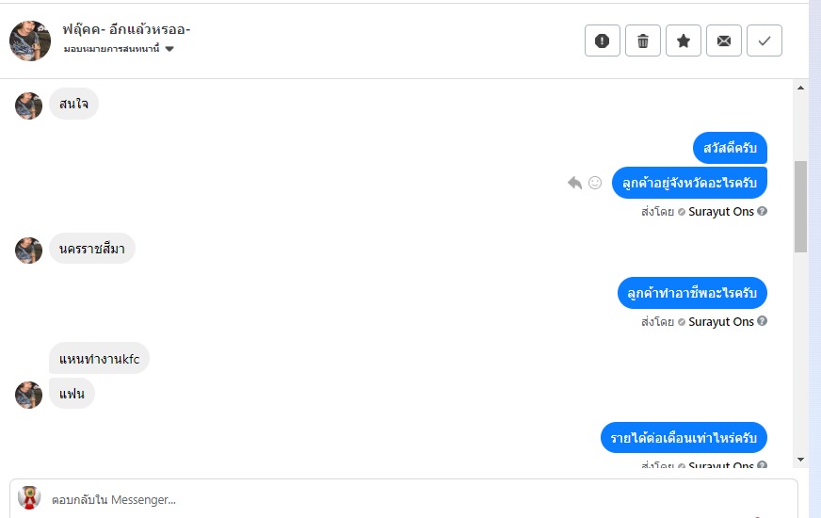The image size is (821, 518).
Task: Mark conversation as spam with exclamation icon
Action: click(x=603, y=40)
